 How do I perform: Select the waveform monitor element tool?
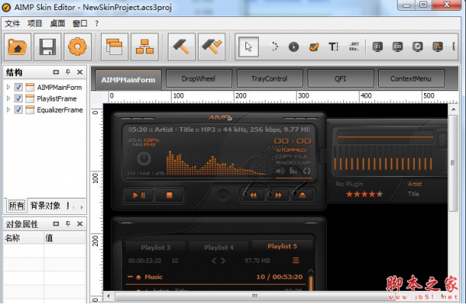pos(437,47)
